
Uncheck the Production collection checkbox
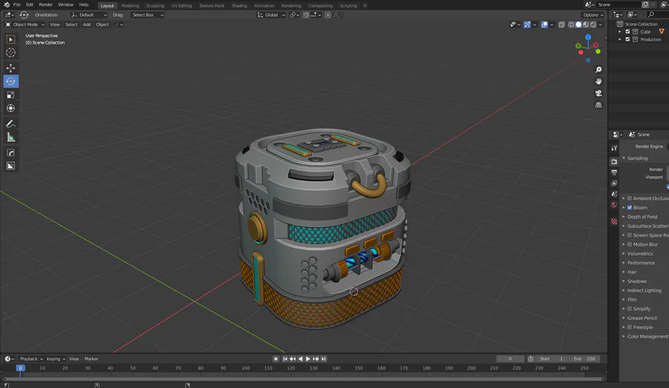627,39
